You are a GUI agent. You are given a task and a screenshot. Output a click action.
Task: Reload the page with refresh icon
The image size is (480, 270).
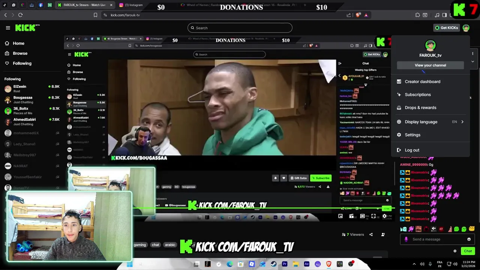point(20,15)
